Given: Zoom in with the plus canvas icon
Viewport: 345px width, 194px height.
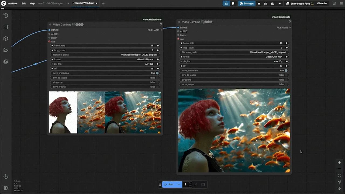Looking at the screenshot, I should (340, 163).
